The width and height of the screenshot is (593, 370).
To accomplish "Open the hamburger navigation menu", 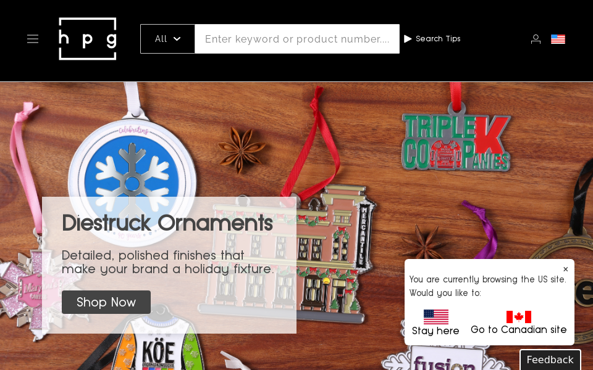I will tap(33, 39).
